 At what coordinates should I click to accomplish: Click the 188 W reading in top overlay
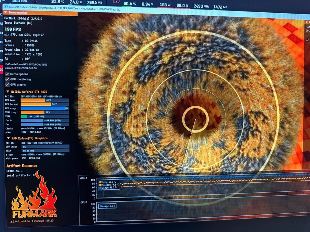165,5
